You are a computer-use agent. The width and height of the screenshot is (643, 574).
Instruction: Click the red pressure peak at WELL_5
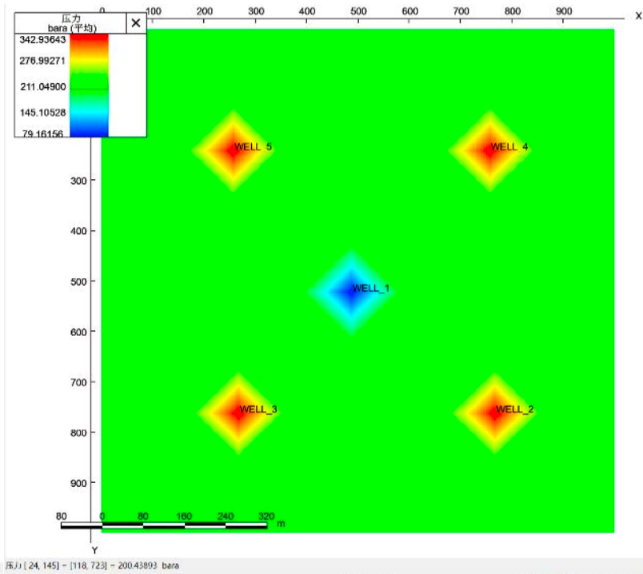[x=233, y=150]
